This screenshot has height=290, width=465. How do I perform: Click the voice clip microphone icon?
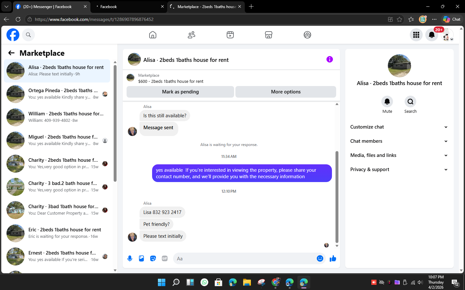(x=130, y=258)
